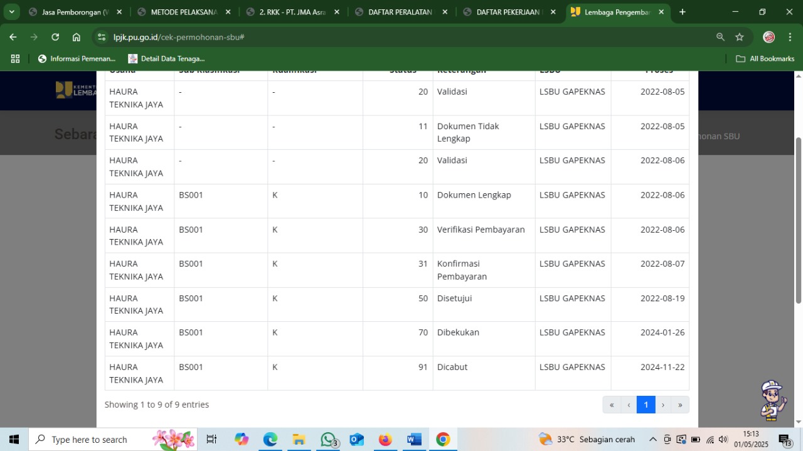The height and width of the screenshot is (451, 803).
Task: Close the Jasa Pemborongan tab
Action: pyautogui.click(x=119, y=12)
